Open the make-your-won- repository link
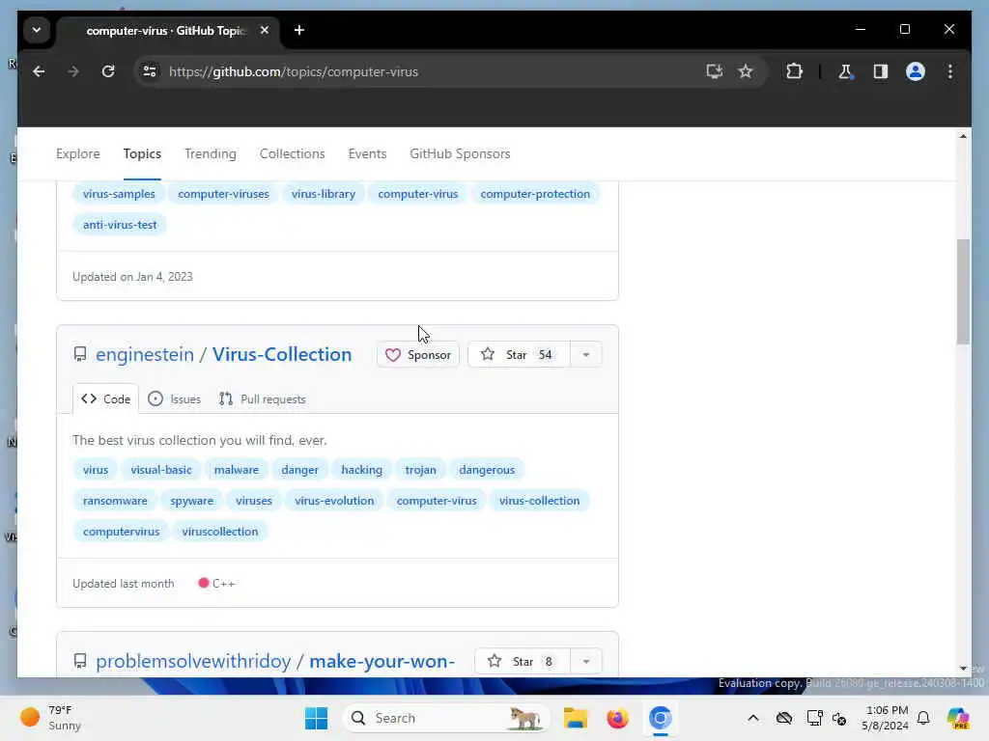The image size is (989, 741). [381, 662]
